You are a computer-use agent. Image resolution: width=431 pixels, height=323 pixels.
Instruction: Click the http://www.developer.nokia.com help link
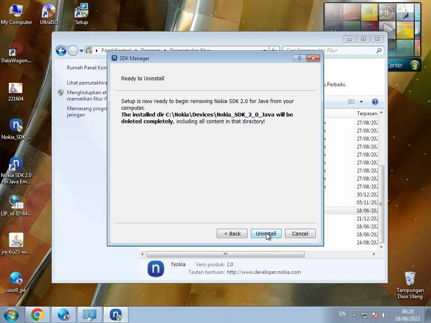point(263,272)
